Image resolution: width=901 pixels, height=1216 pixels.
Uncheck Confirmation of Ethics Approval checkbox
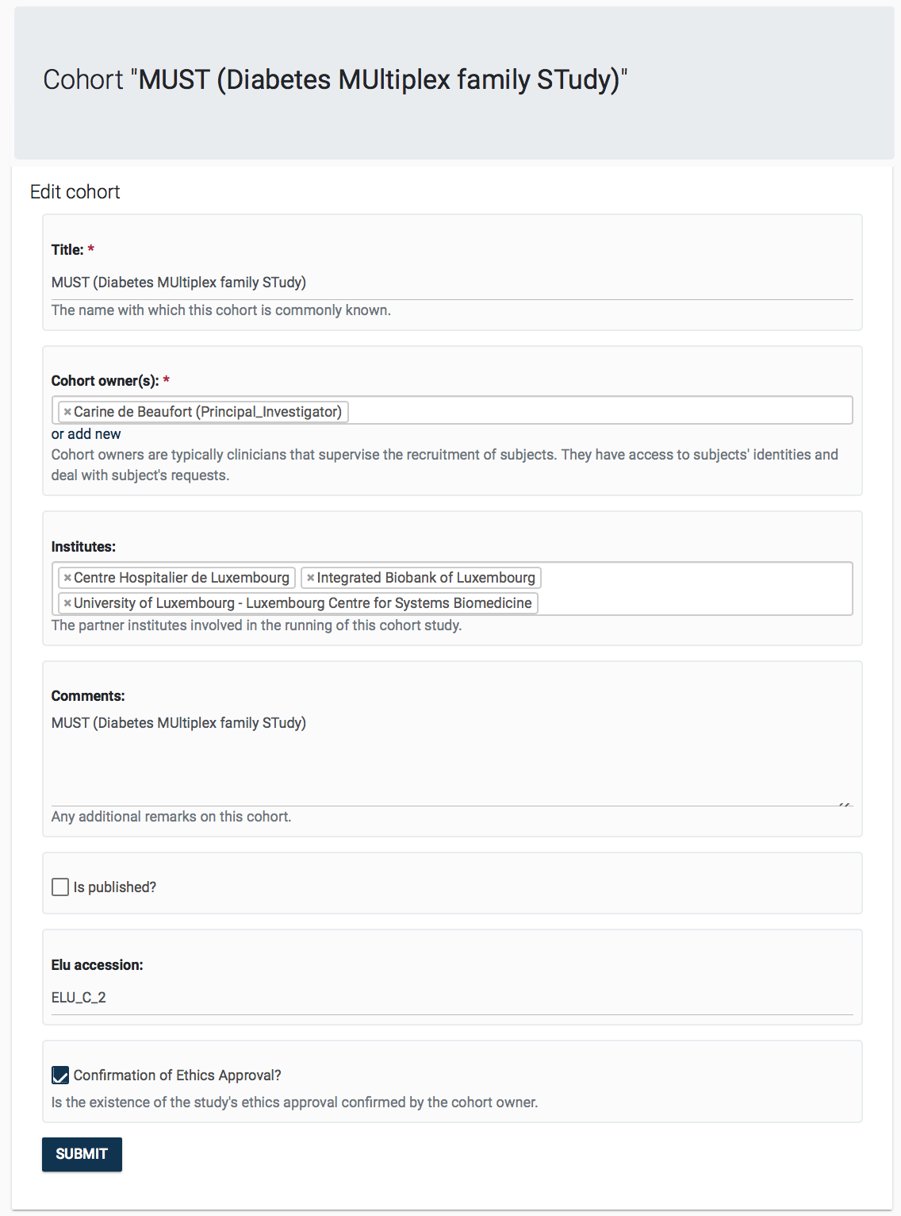60,1076
